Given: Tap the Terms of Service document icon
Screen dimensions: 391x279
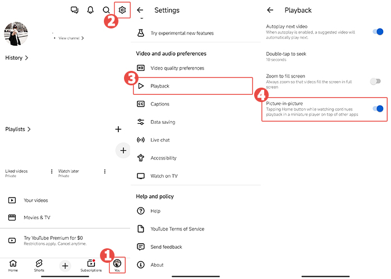Looking at the screenshot, I should pyautogui.click(x=141, y=229).
